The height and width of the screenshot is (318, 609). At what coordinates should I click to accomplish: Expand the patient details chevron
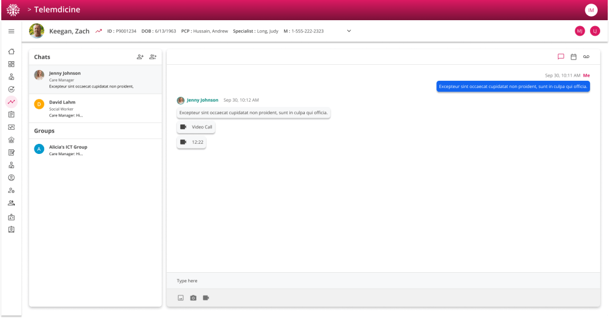tap(349, 31)
